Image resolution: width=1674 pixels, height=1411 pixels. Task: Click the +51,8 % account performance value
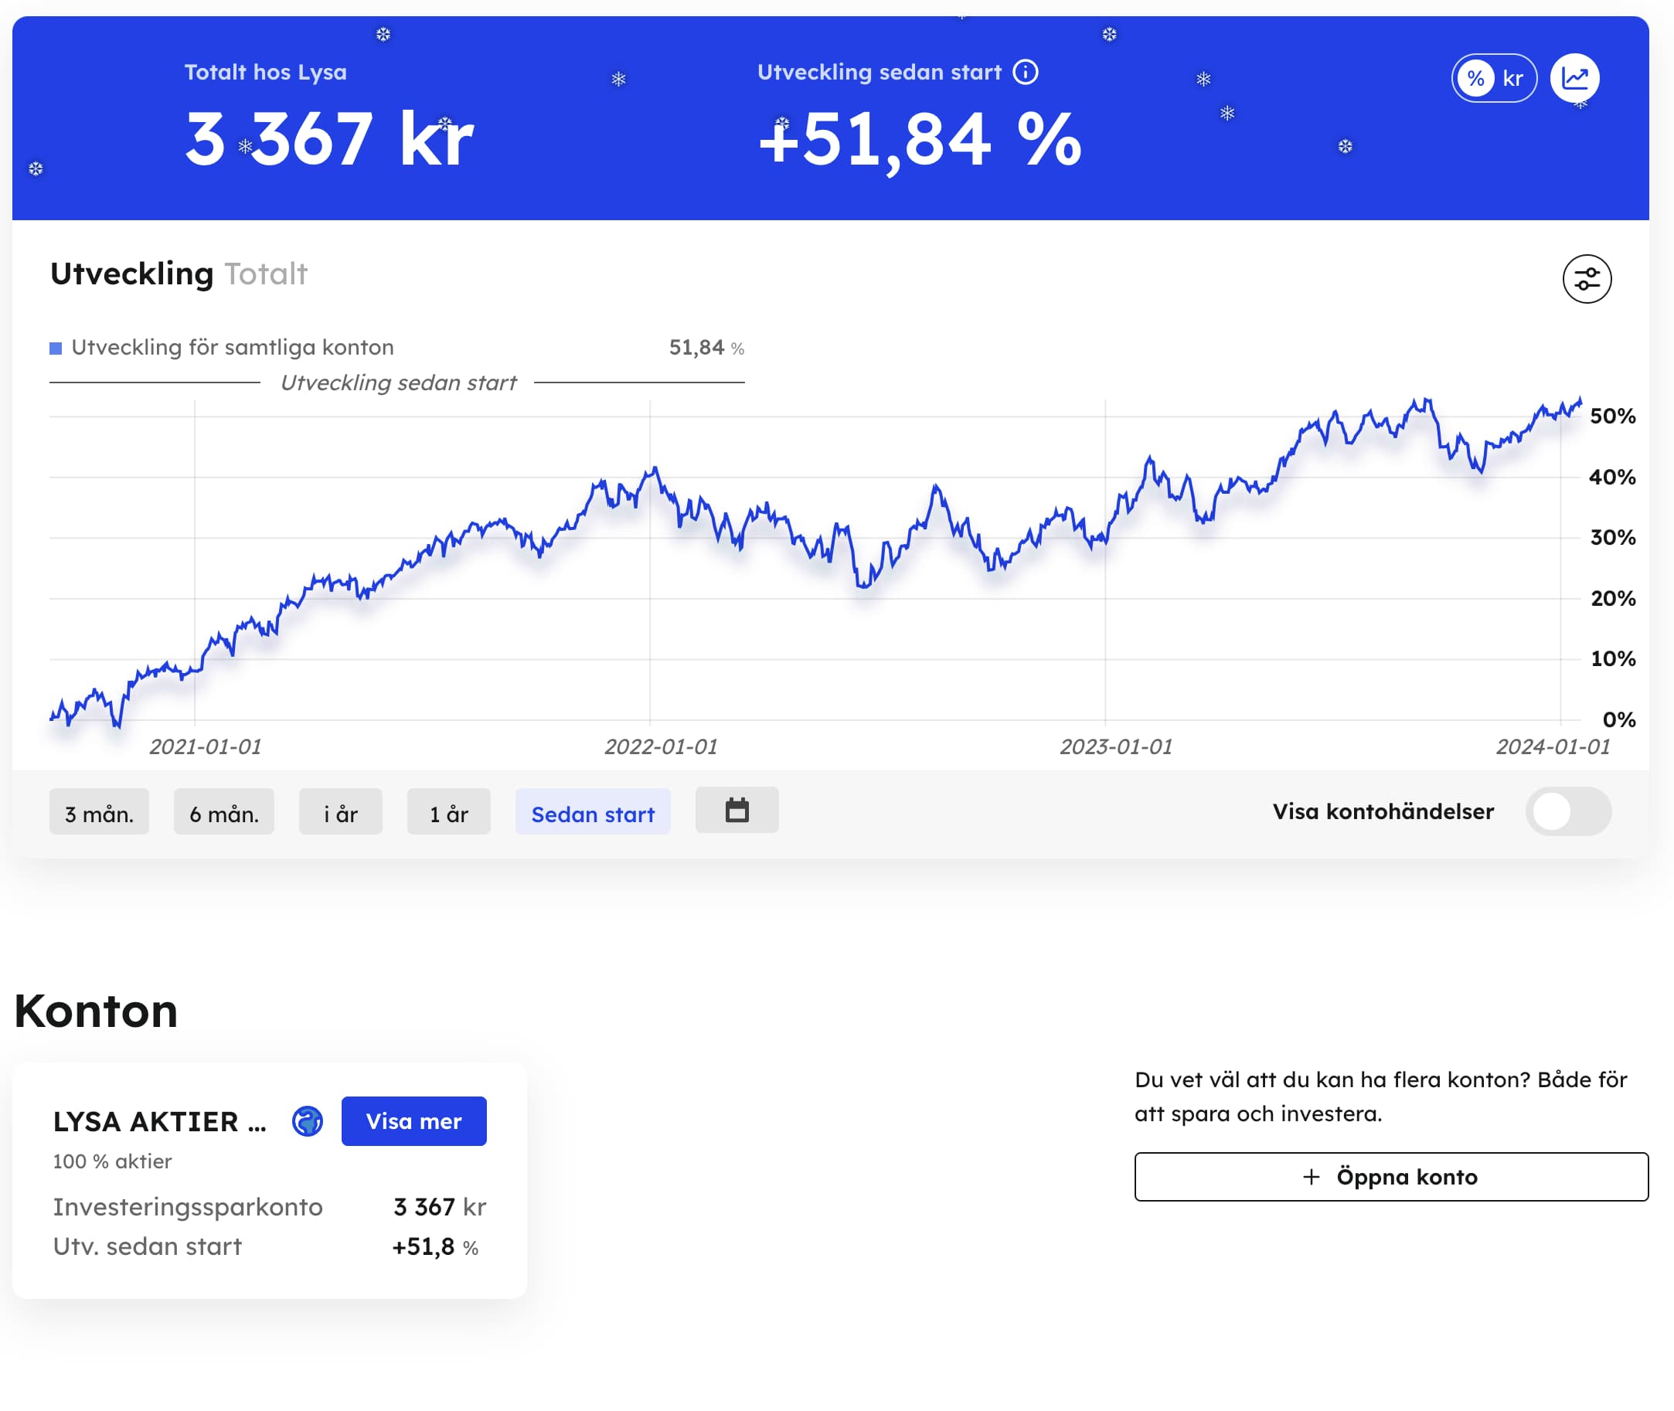pos(435,1246)
